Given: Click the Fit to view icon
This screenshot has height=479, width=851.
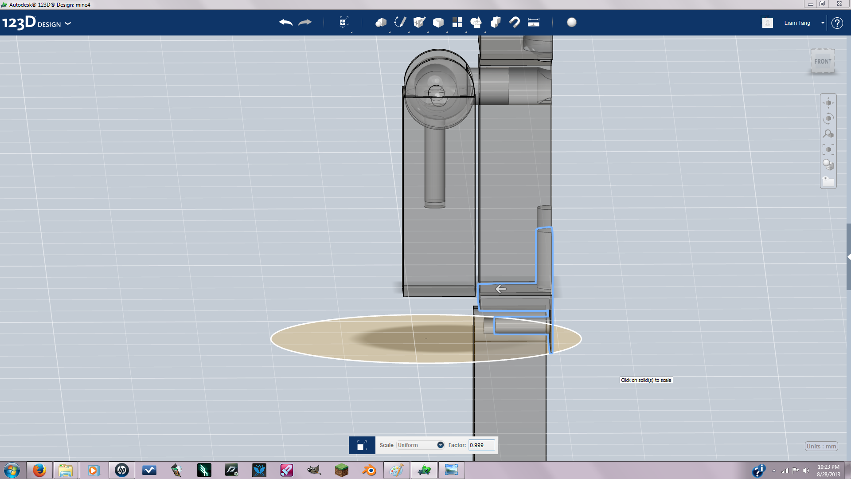Looking at the screenshot, I should pyautogui.click(x=828, y=149).
